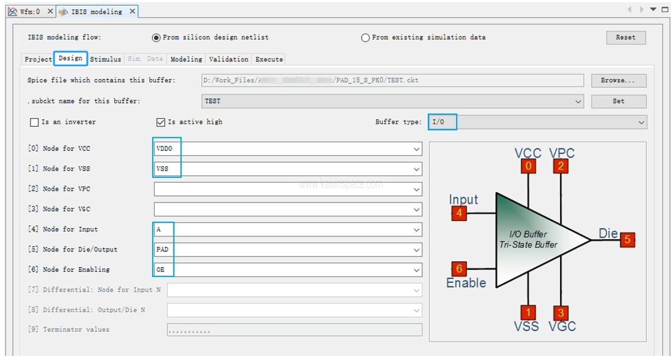Image resolution: width=671 pixels, height=357 pixels.
Task: Open the Buffer type dropdown
Action: (x=641, y=122)
